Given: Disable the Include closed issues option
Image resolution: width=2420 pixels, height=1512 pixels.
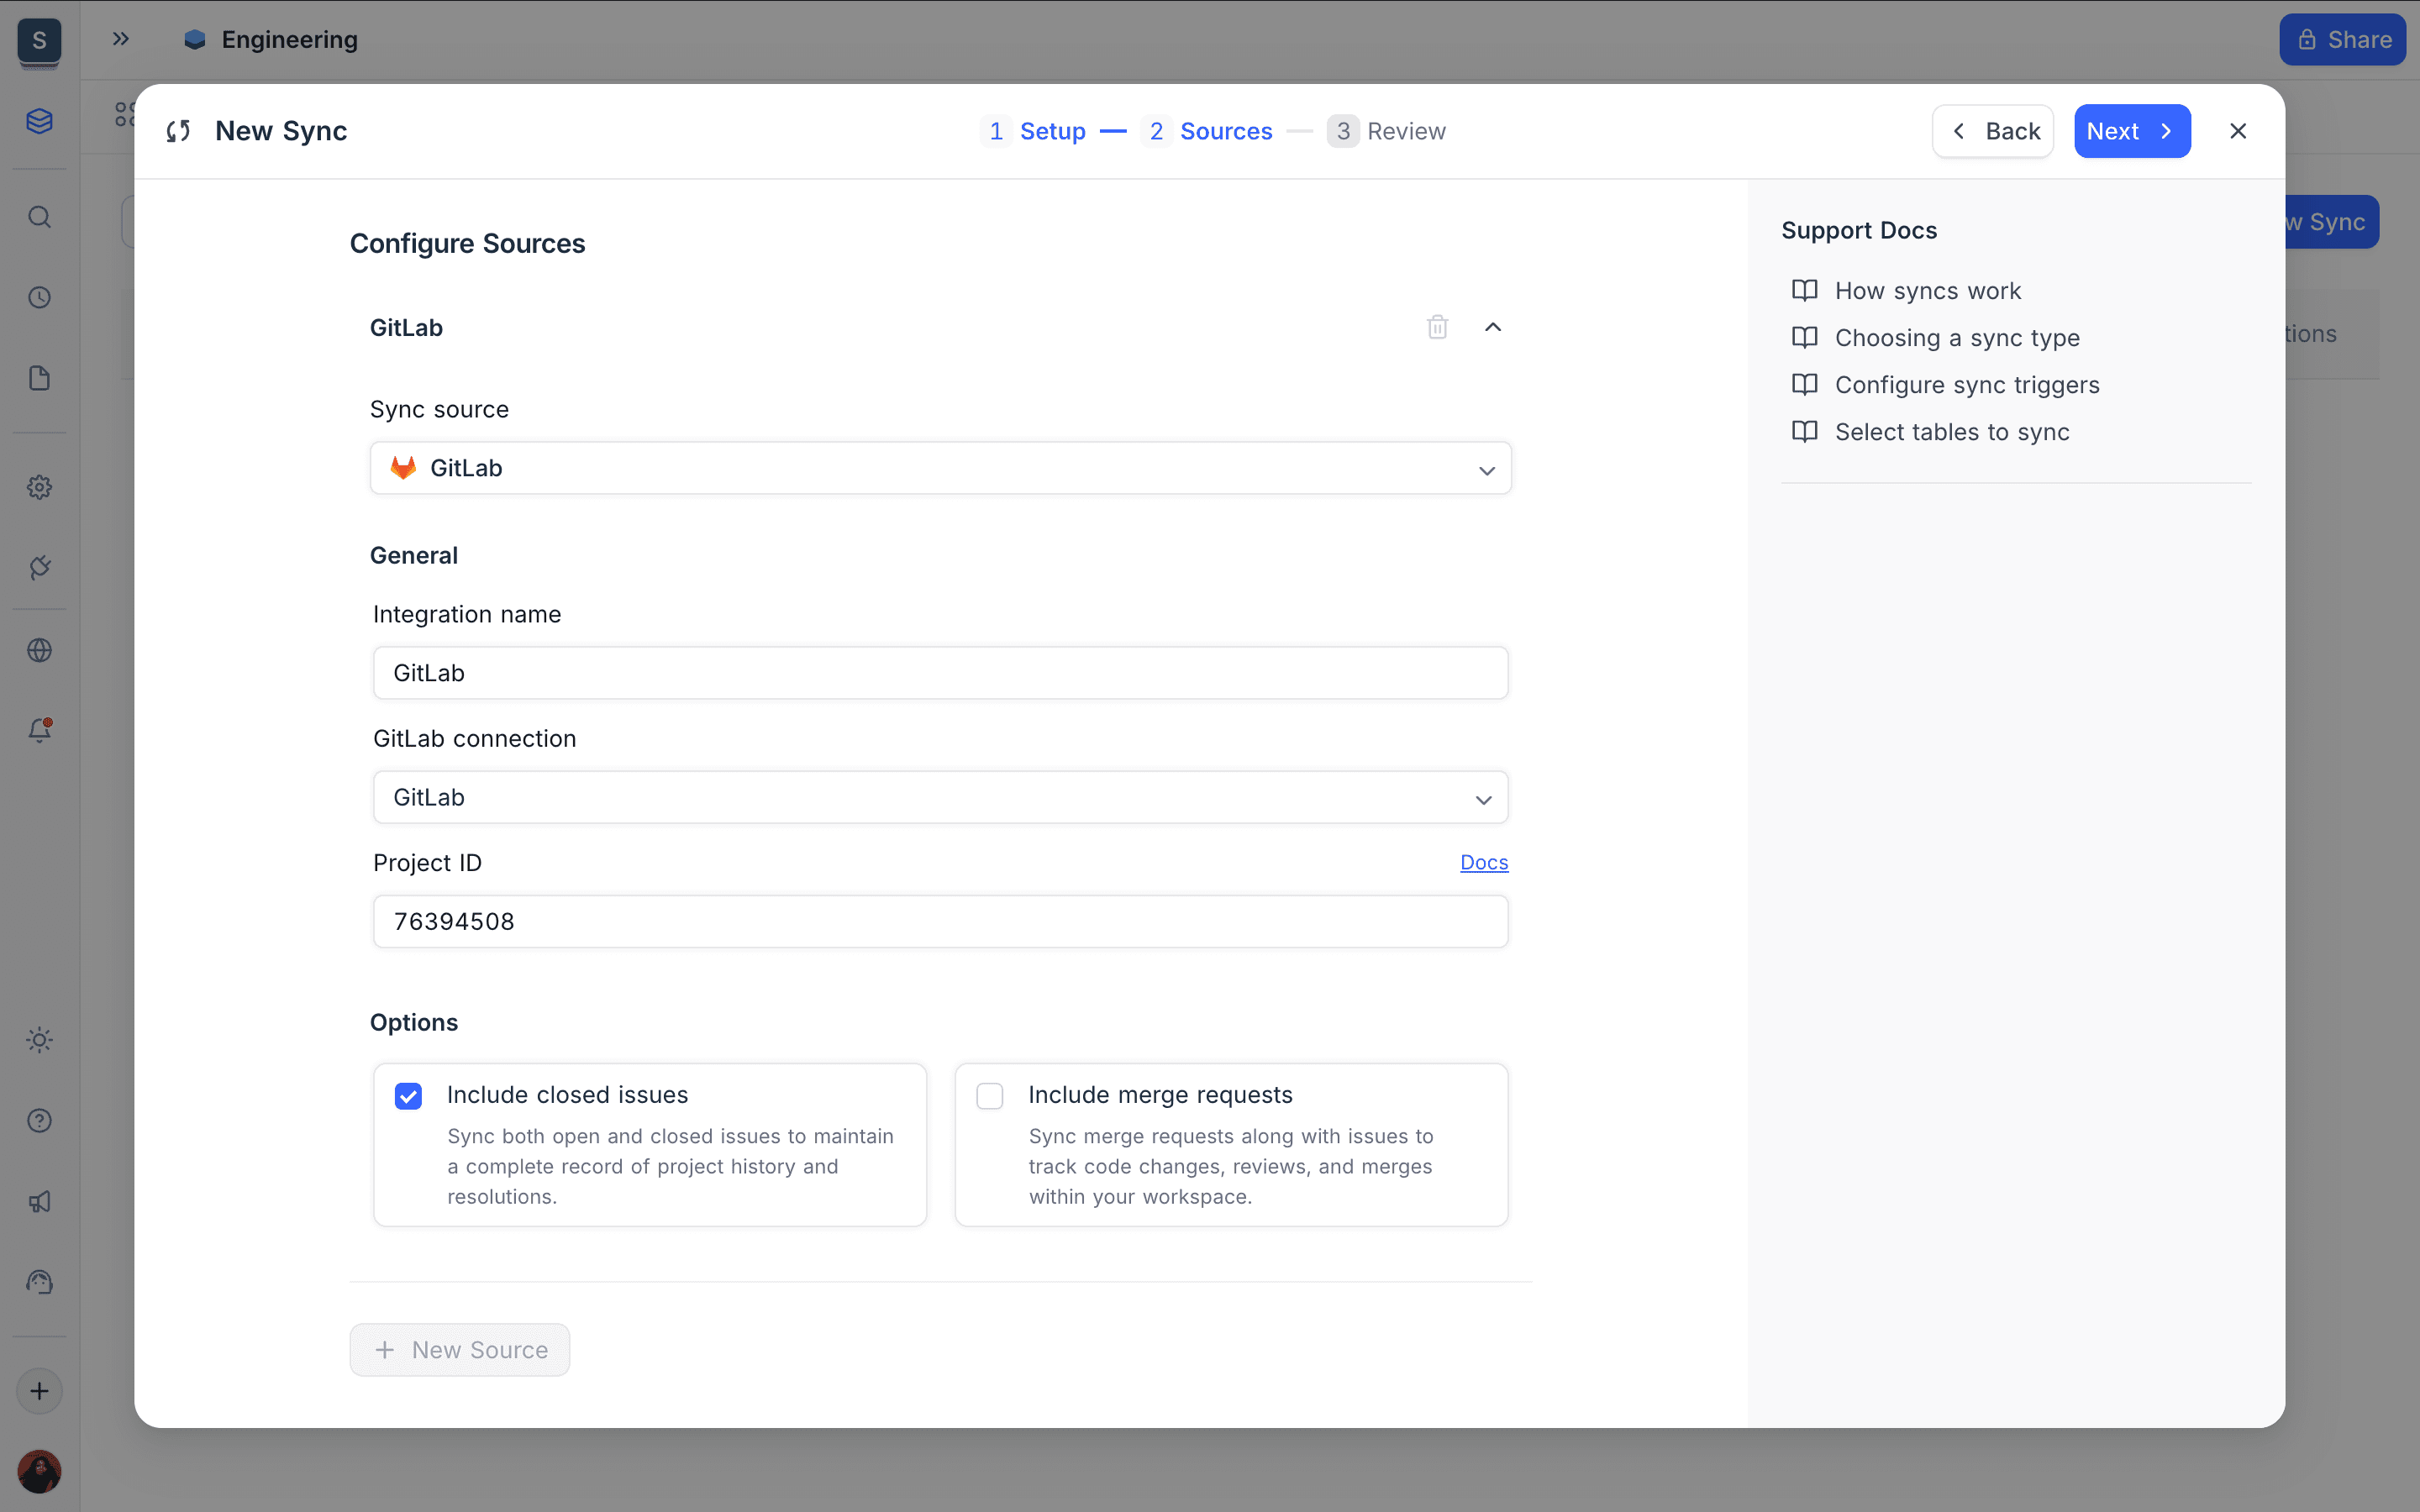Looking at the screenshot, I should (408, 1095).
